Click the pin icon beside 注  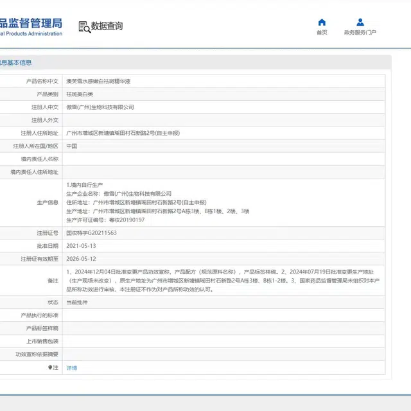50,367
